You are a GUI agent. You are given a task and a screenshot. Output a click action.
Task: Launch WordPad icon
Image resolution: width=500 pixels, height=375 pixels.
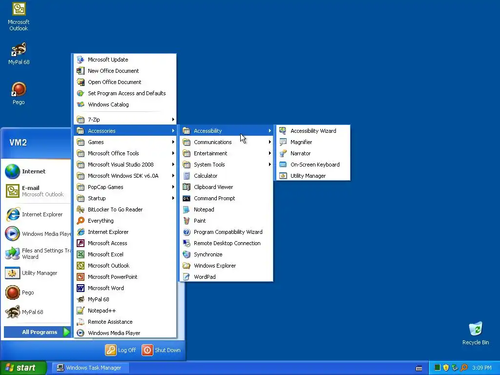tap(187, 277)
